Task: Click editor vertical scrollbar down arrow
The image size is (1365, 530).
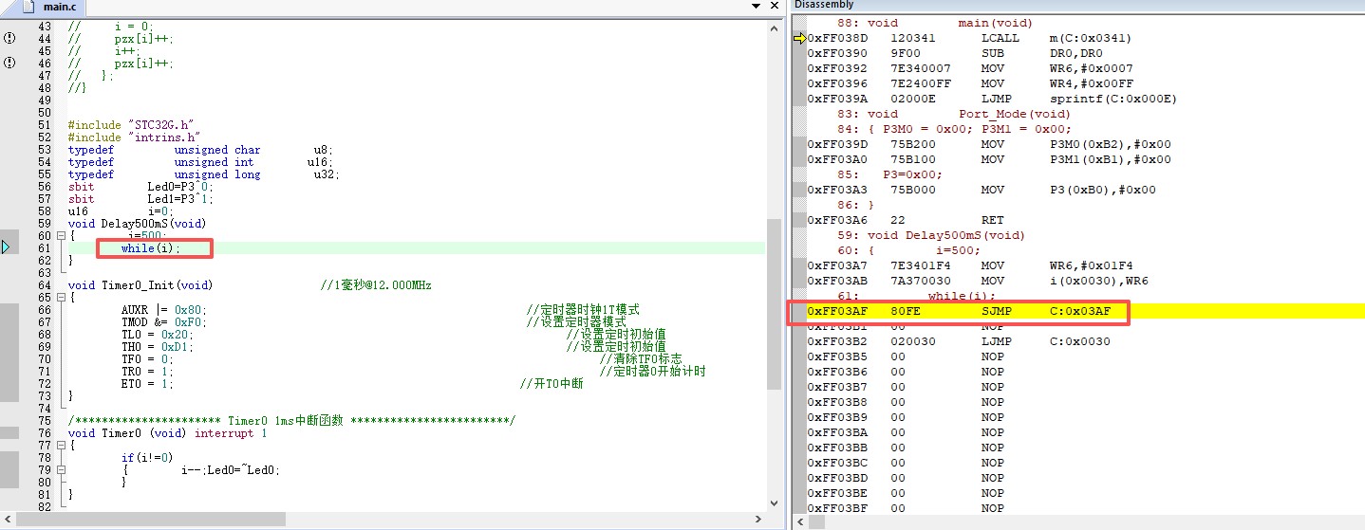Action: (775, 504)
